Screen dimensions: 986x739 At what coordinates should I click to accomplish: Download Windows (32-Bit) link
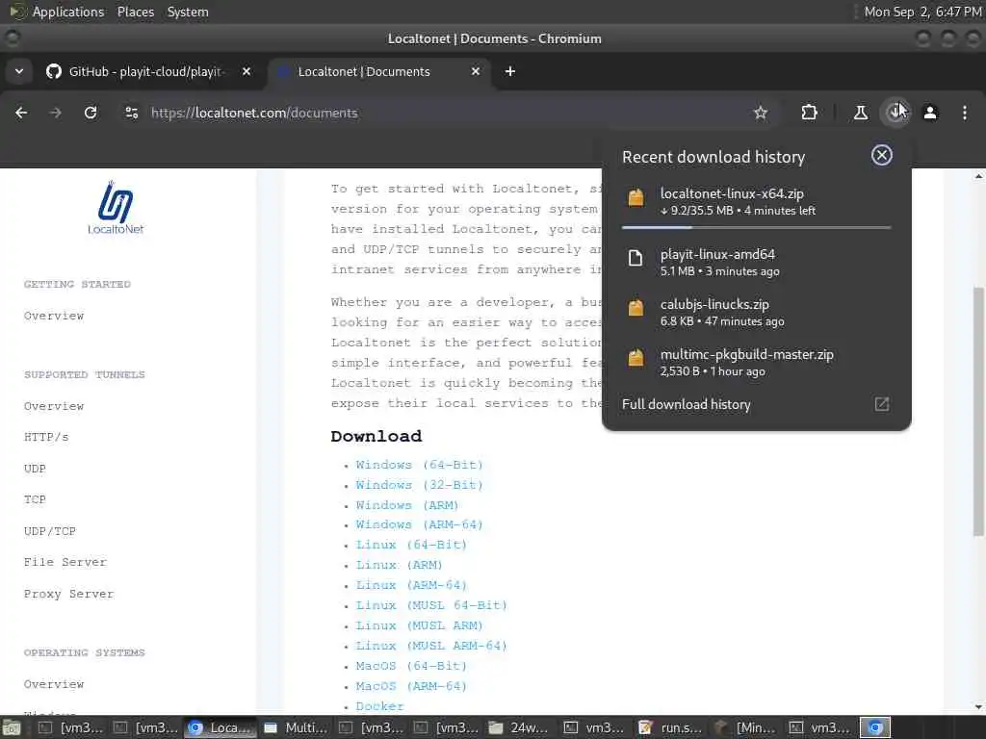[420, 485]
